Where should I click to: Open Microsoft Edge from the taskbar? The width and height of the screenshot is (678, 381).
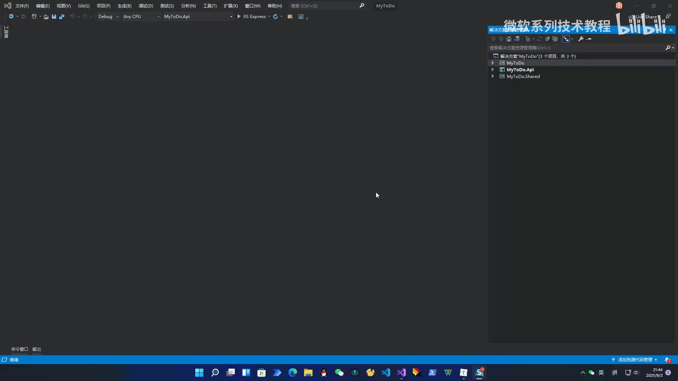[292, 373]
